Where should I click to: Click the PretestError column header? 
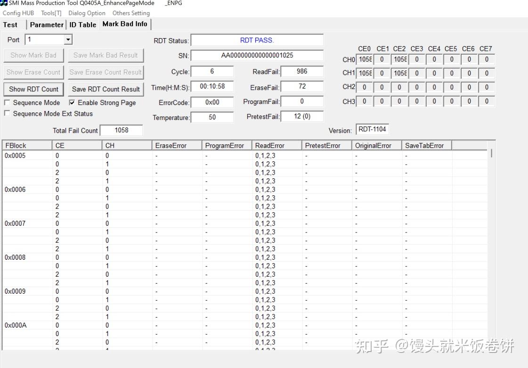pos(327,146)
